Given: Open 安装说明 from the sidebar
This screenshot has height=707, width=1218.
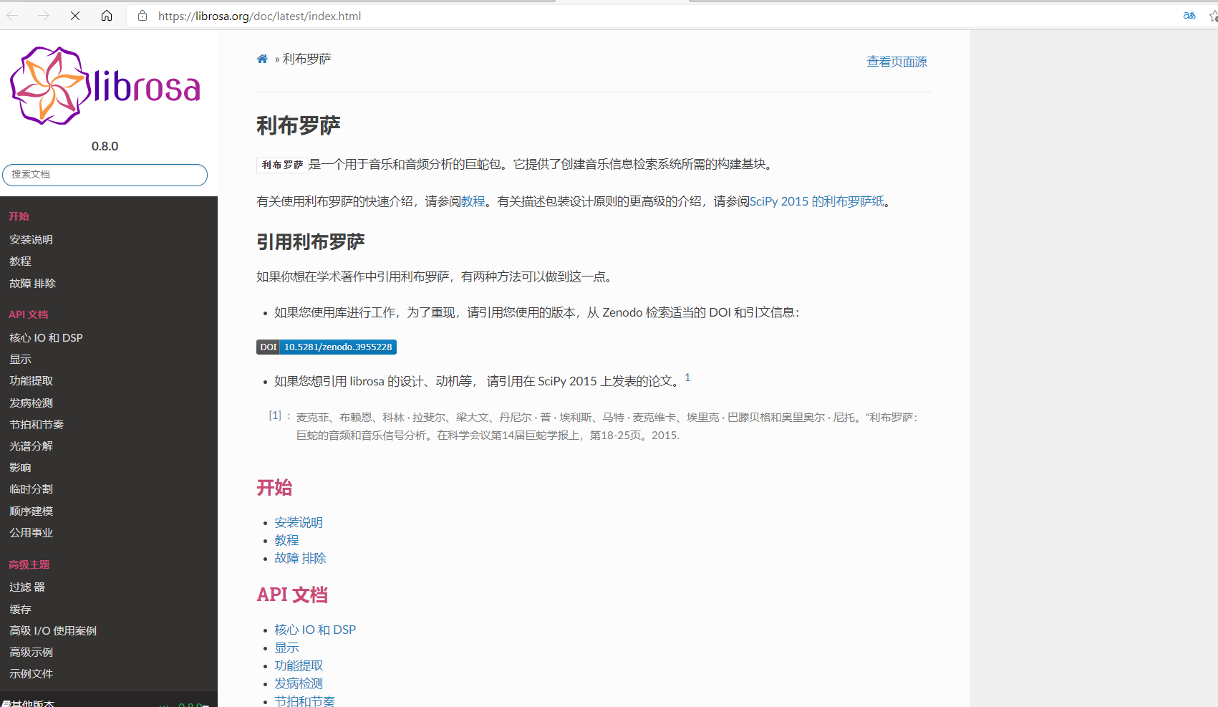Looking at the screenshot, I should [x=31, y=239].
